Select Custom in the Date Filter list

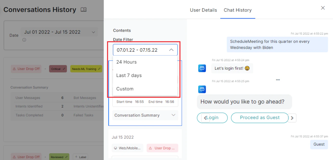pos(125,89)
